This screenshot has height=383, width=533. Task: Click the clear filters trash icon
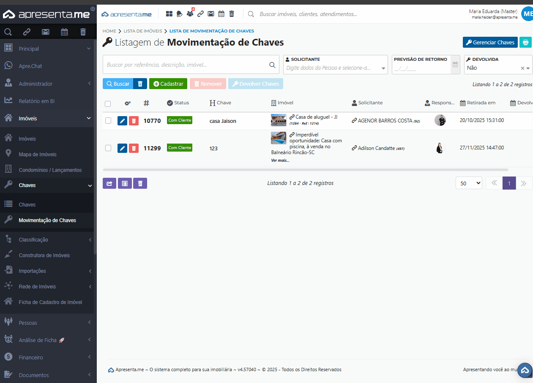click(140, 84)
